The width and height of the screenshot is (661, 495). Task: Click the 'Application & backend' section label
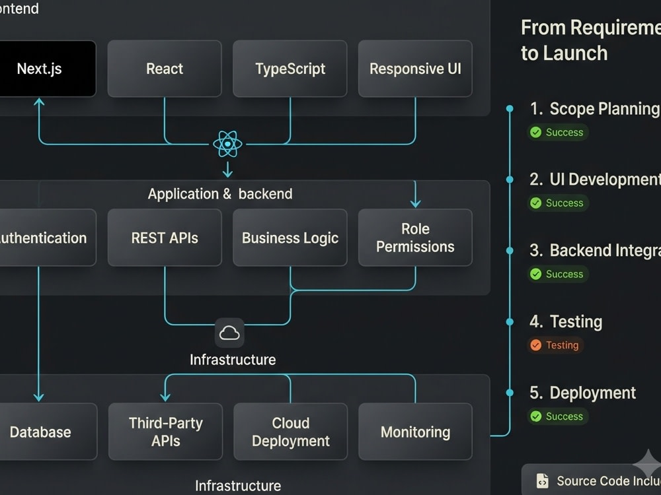point(220,194)
